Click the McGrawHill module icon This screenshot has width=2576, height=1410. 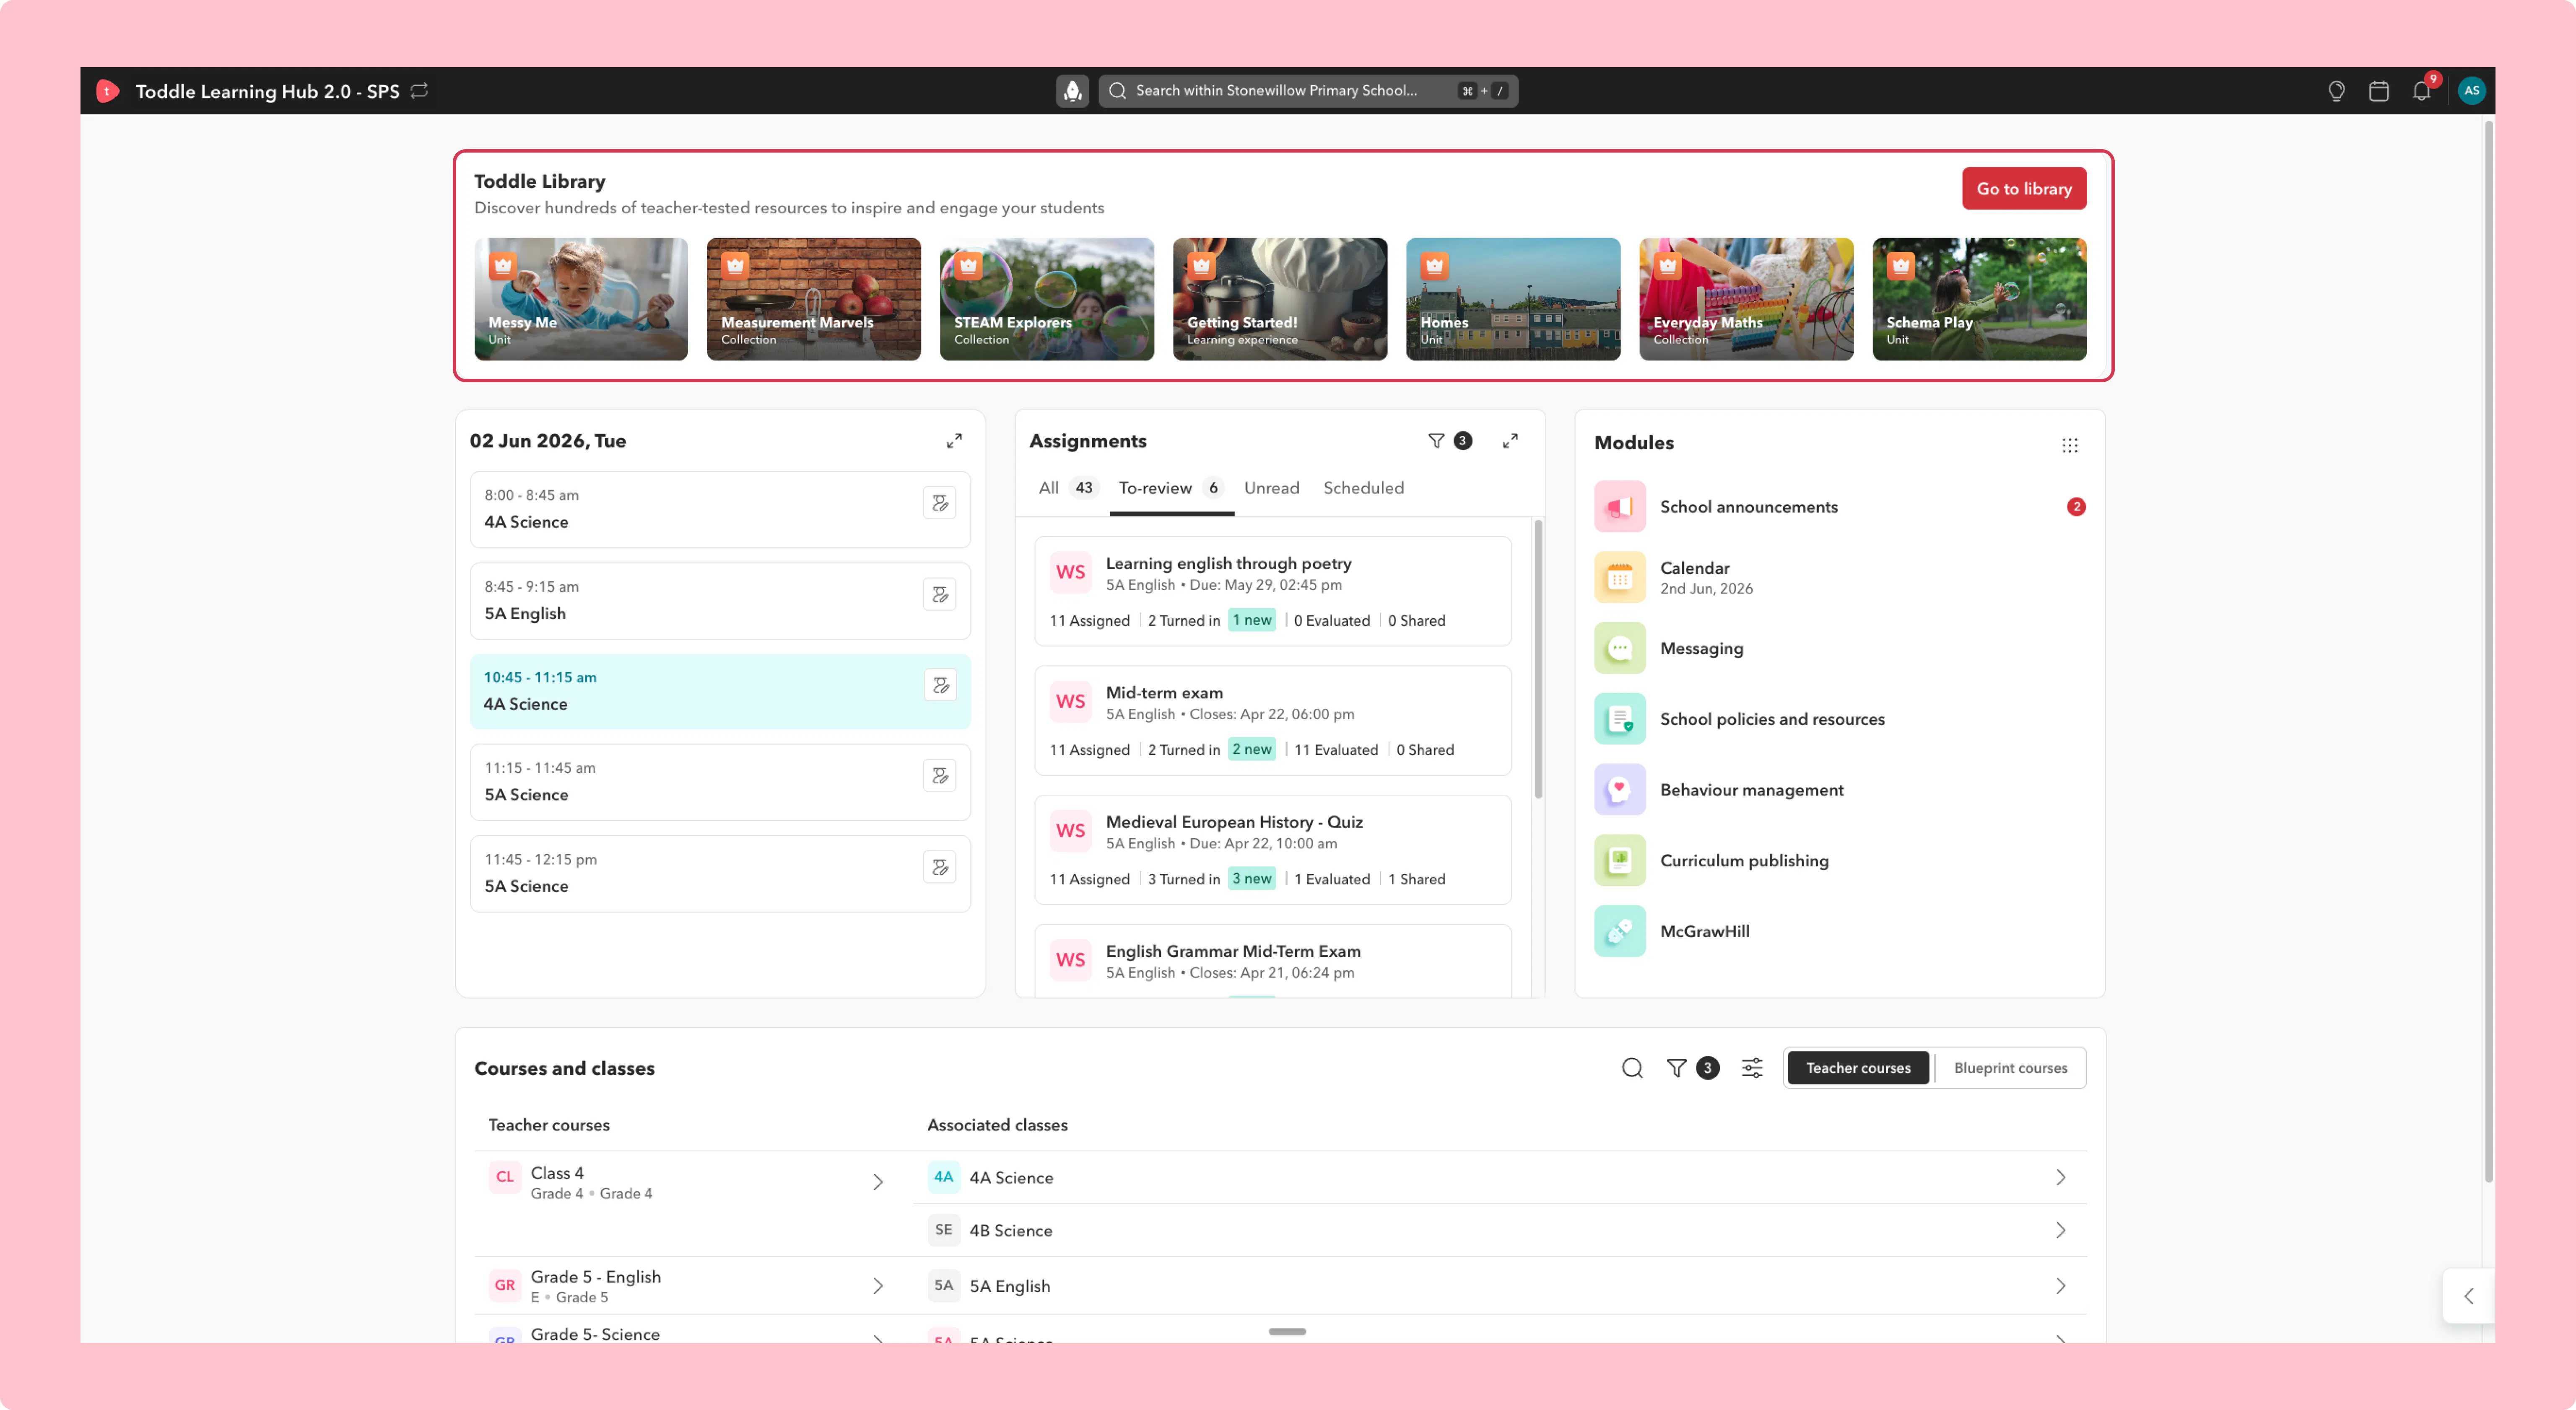tap(1620, 931)
